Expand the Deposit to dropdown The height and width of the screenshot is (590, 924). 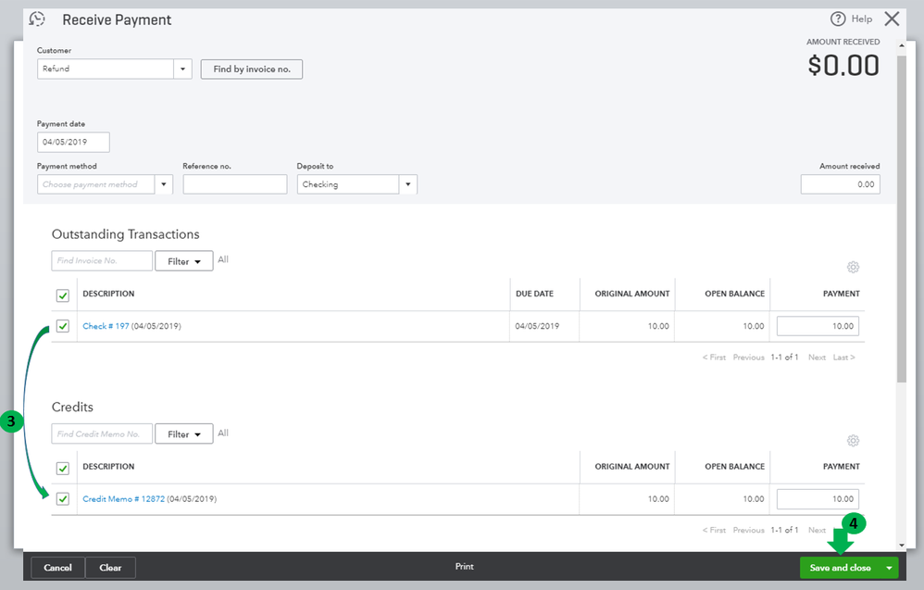[408, 184]
